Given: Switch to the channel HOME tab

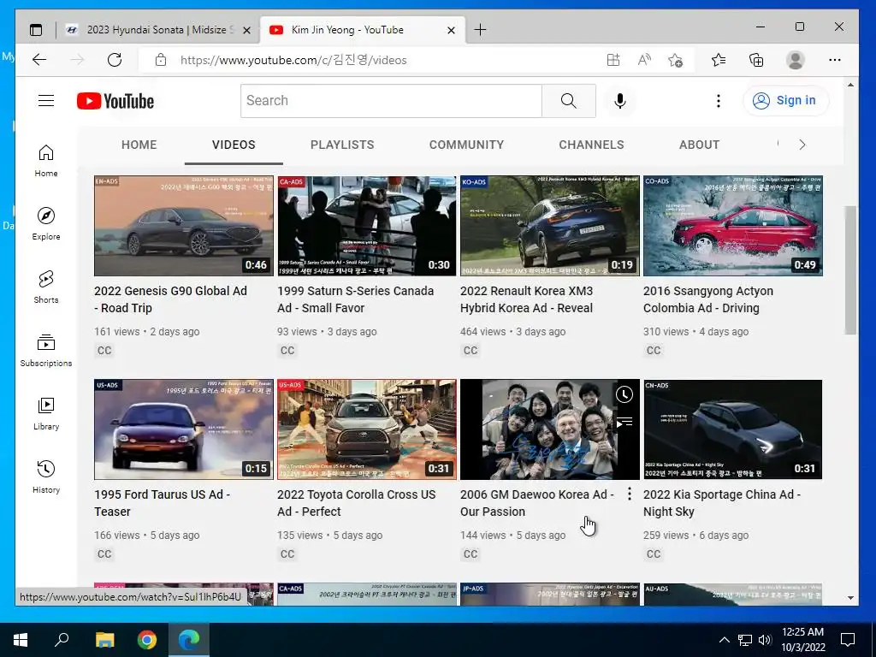Looking at the screenshot, I should [x=139, y=145].
